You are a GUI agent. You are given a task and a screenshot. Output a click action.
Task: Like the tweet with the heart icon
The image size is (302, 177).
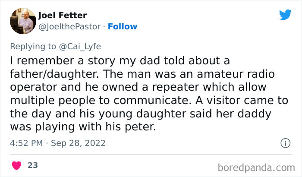tap(17, 165)
